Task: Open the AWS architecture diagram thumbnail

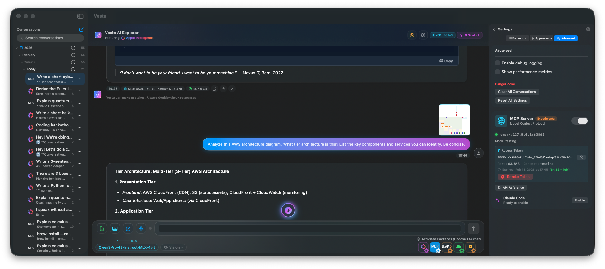Action: 454,120
